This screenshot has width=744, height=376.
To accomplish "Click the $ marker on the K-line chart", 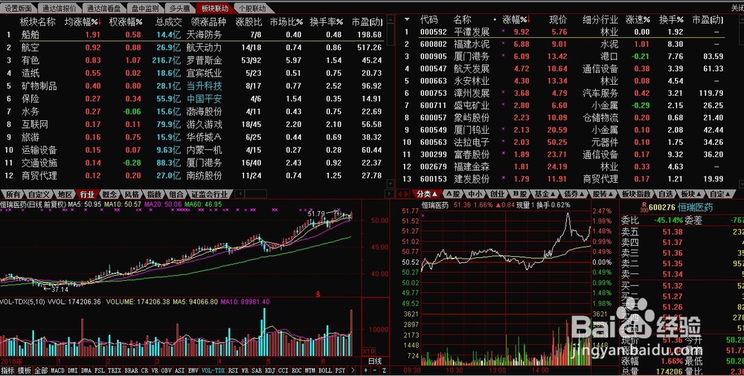I will [x=318, y=294].
